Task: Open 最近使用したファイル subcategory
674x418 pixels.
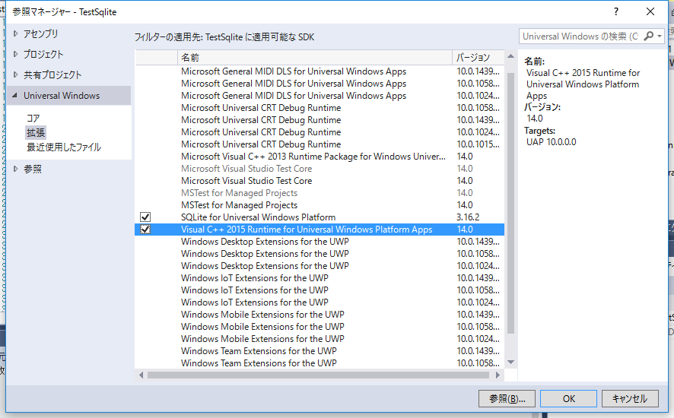Action: click(x=64, y=147)
